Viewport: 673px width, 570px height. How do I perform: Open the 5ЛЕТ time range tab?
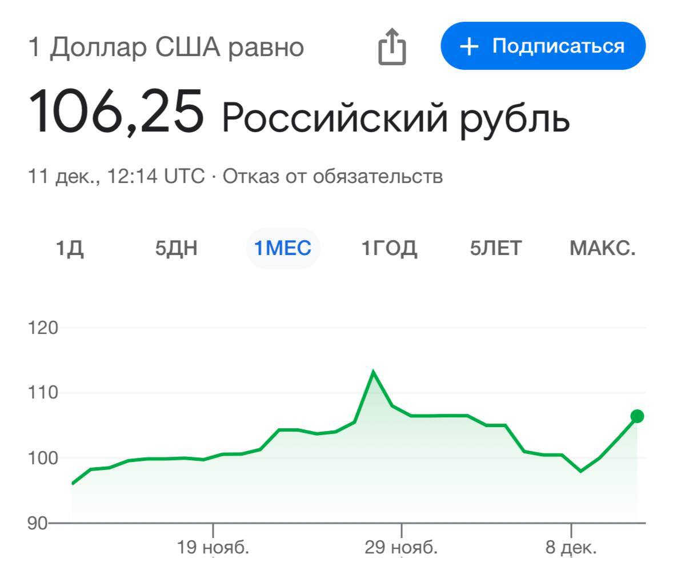tap(495, 249)
